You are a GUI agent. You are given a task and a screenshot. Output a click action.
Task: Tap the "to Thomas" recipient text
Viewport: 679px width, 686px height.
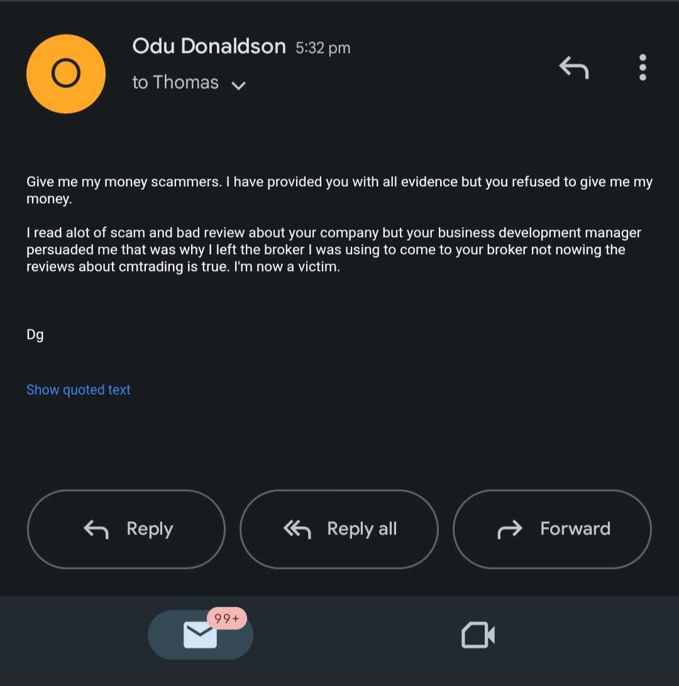(x=175, y=83)
